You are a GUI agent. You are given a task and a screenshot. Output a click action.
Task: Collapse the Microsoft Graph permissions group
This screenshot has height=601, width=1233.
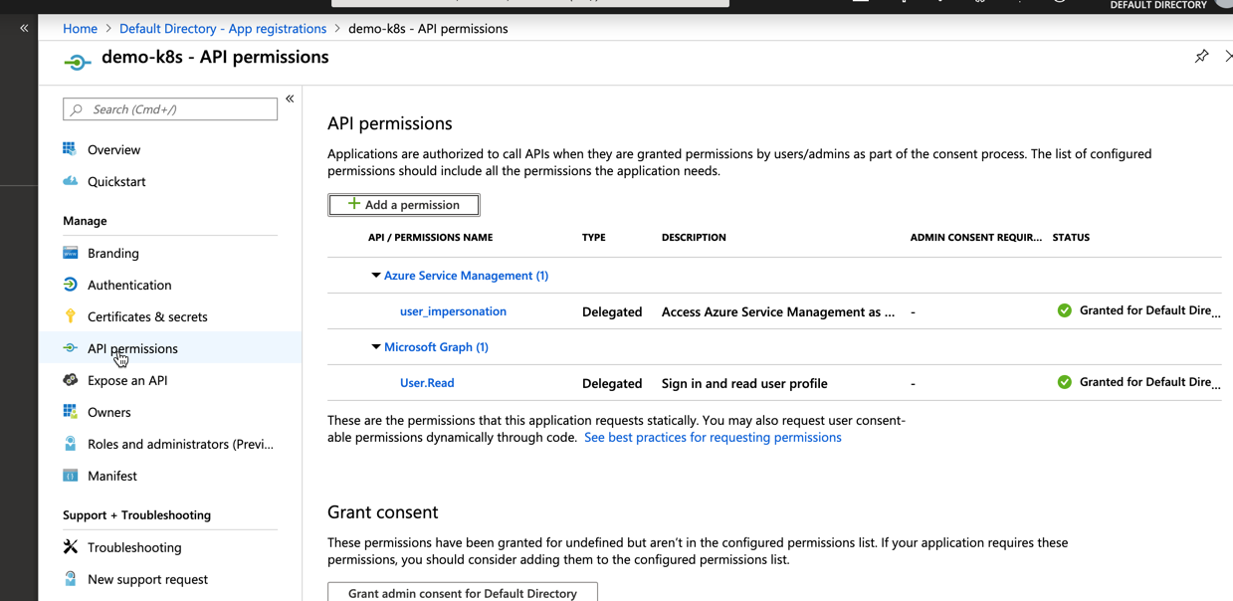point(376,347)
